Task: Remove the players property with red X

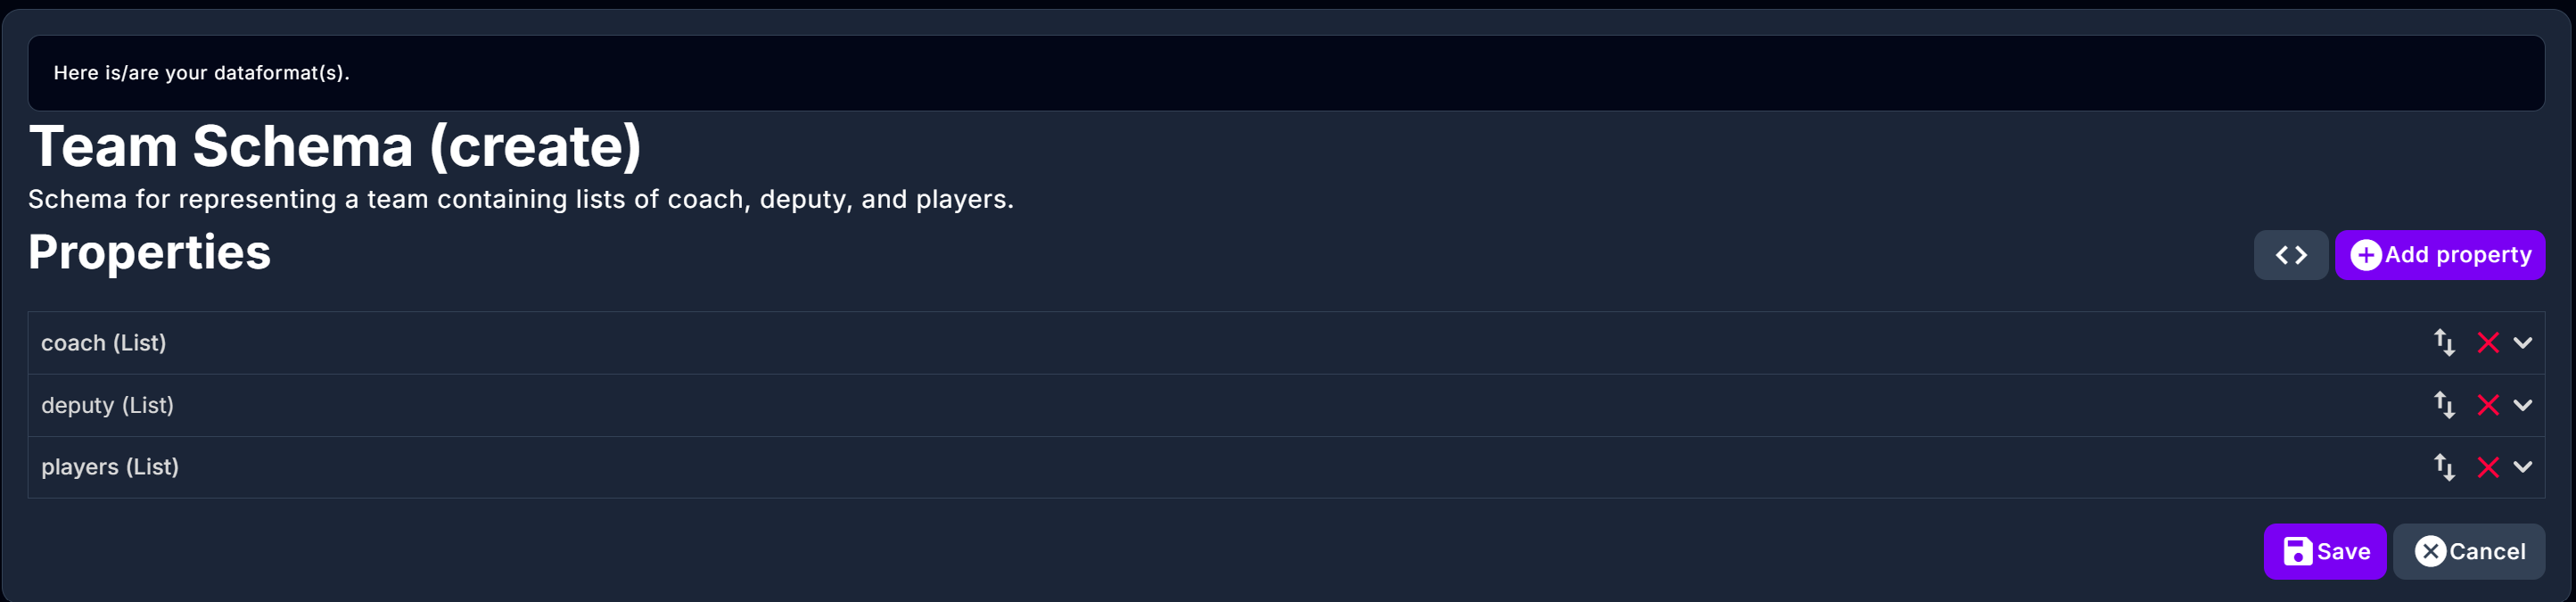Action: (2488, 467)
